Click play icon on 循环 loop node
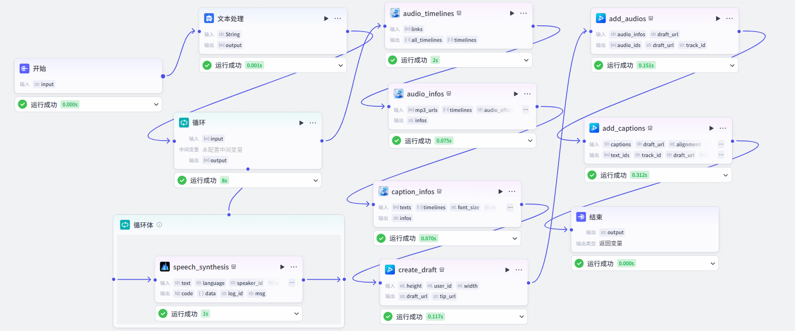This screenshot has height=331, width=795. [x=301, y=123]
